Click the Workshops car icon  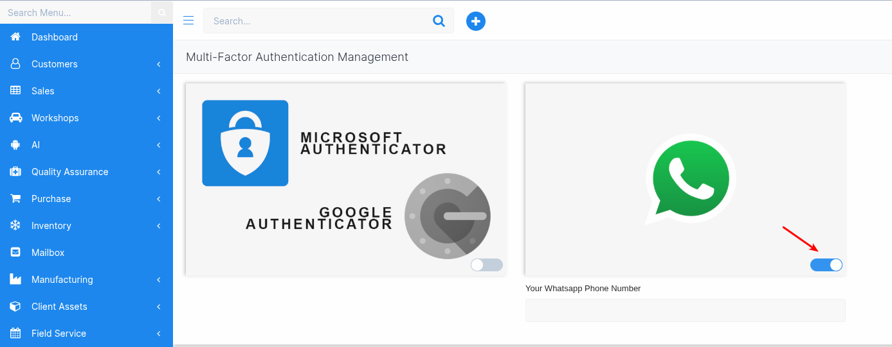[x=15, y=118]
